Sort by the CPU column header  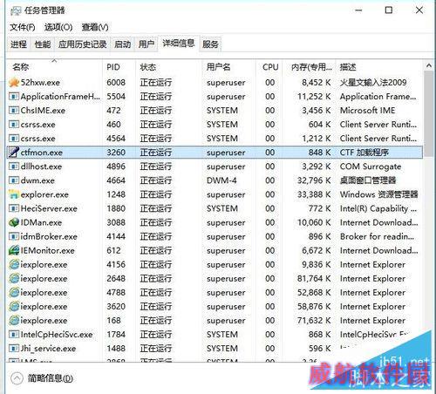(x=270, y=67)
